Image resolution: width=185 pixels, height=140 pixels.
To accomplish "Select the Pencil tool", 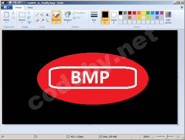I will [37, 15].
